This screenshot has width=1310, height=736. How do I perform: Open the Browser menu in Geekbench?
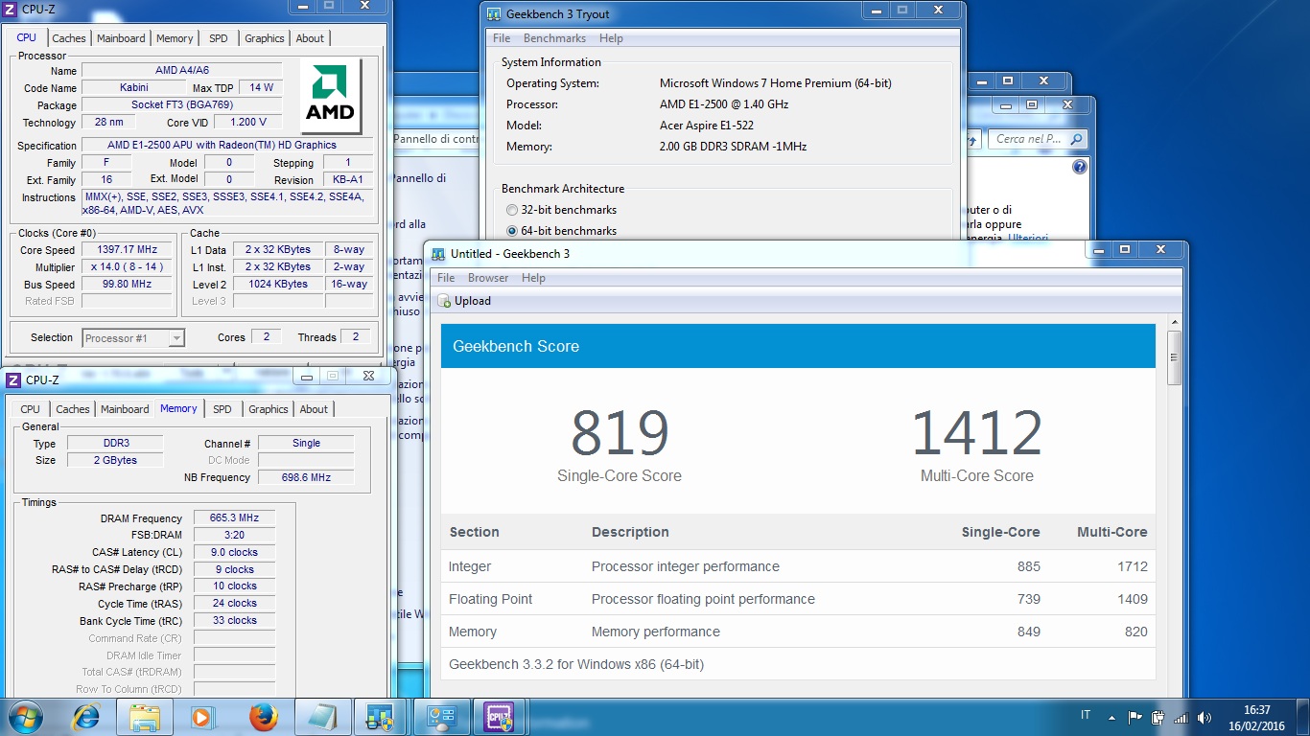488,278
